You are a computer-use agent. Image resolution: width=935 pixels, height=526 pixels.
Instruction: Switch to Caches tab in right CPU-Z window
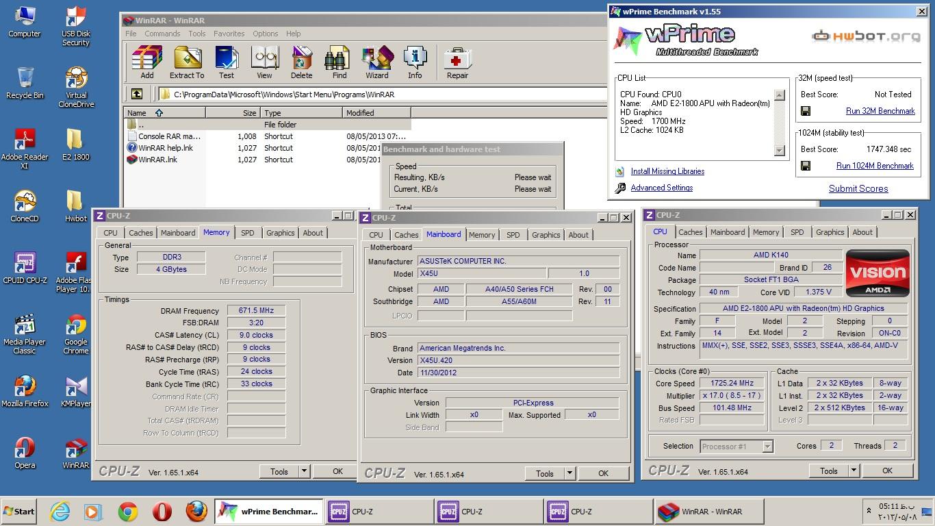[690, 232]
